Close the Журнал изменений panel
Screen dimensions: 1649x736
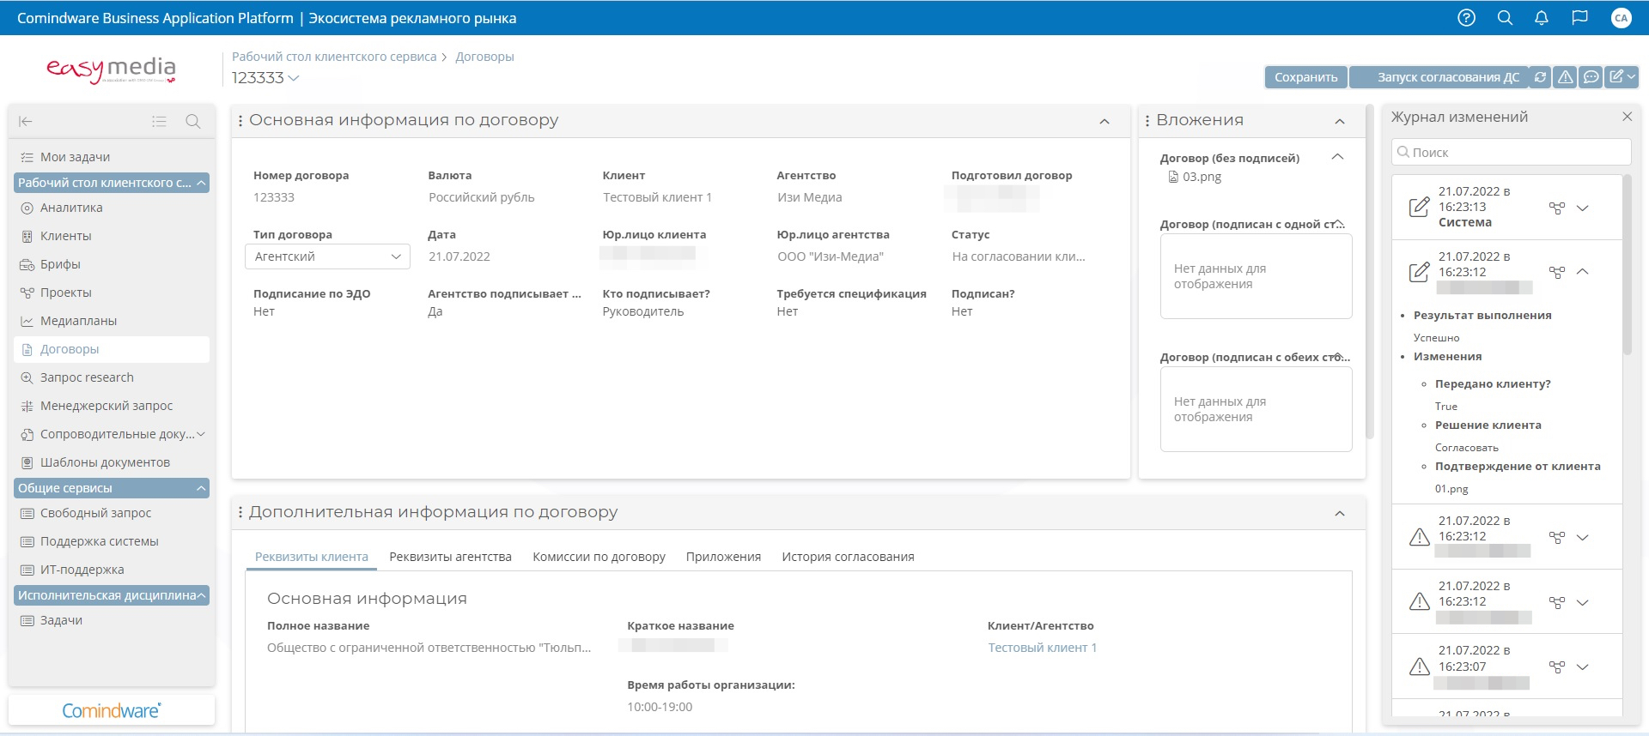click(x=1627, y=117)
